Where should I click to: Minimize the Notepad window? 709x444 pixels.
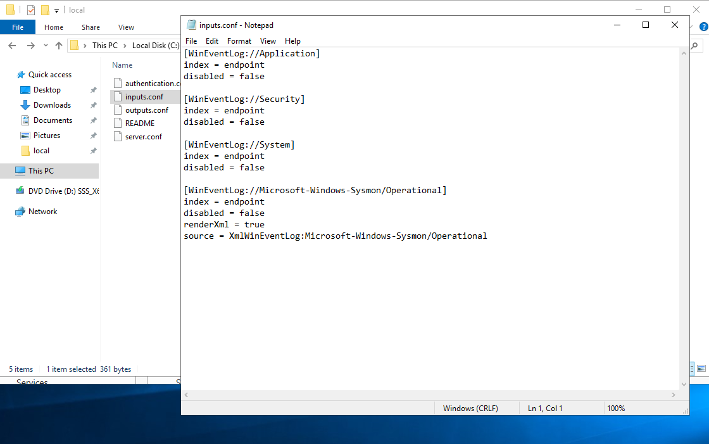click(617, 25)
